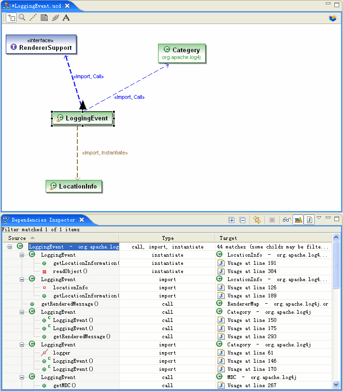Collapse the LoggingEvent instantiate LocationInfo group

click(22, 255)
